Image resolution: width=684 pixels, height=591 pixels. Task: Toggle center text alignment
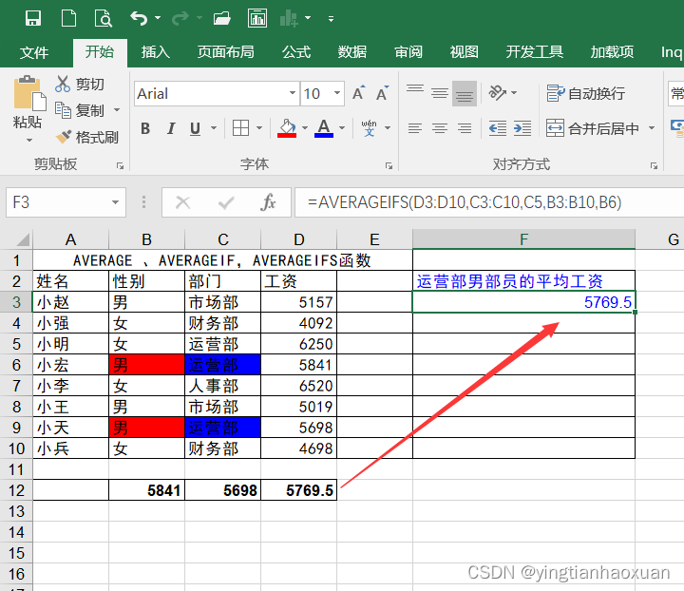click(440, 128)
